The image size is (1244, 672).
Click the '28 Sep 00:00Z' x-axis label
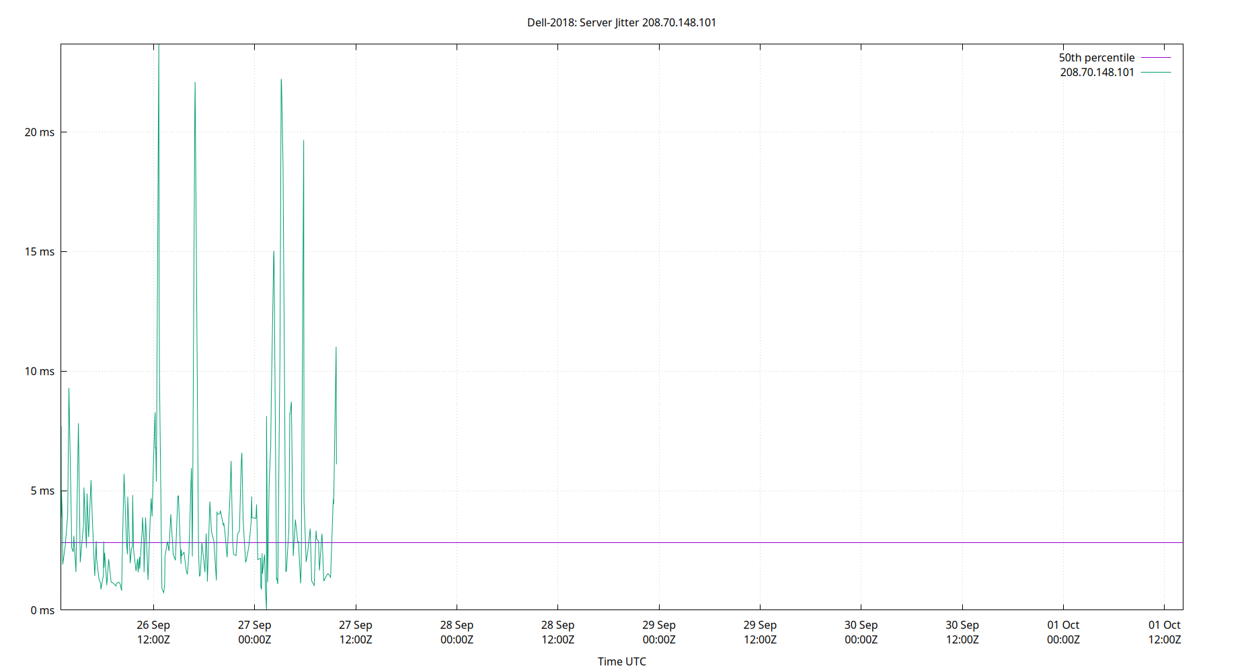click(457, 632)
